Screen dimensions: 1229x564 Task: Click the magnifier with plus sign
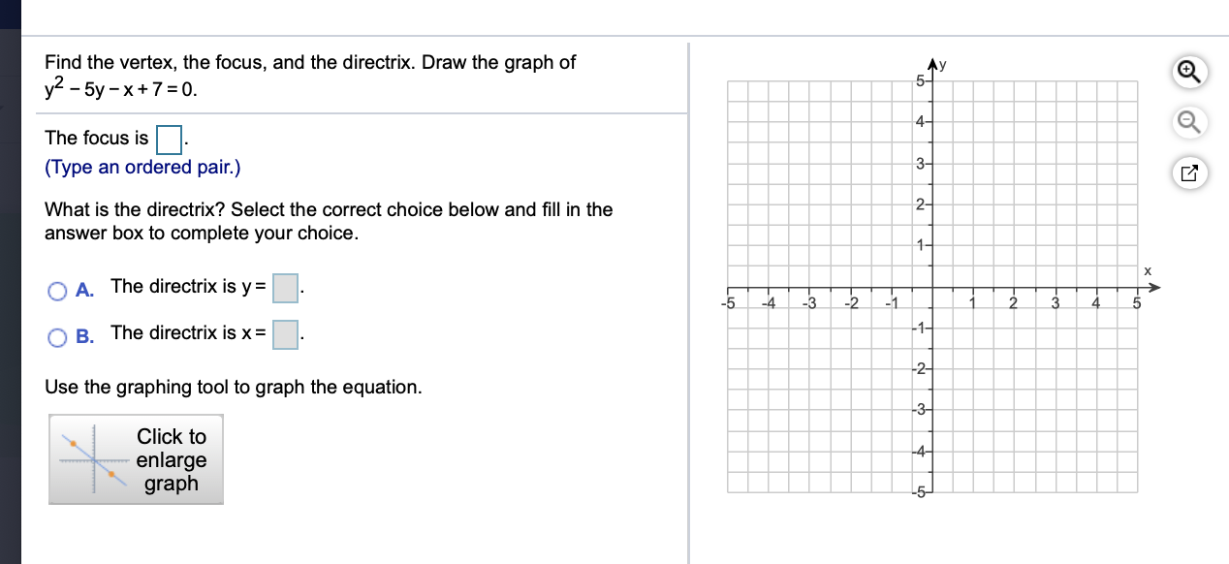click(x=1189, y=72)
